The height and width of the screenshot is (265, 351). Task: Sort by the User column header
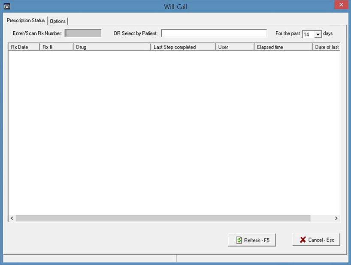234,47
